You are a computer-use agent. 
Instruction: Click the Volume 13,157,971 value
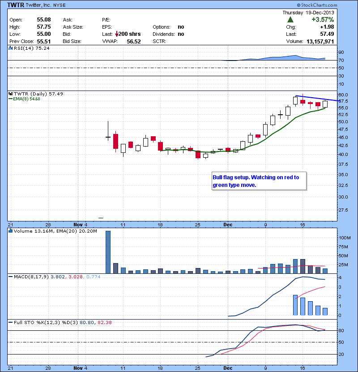click(320, 42)
